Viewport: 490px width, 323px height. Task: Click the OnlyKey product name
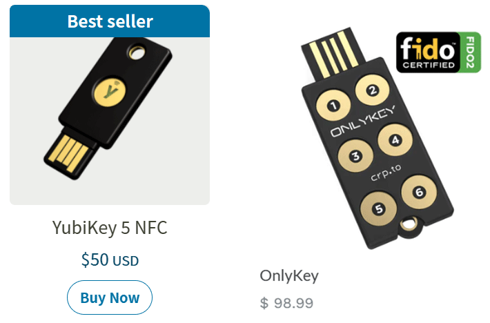(x=289, y=276)
